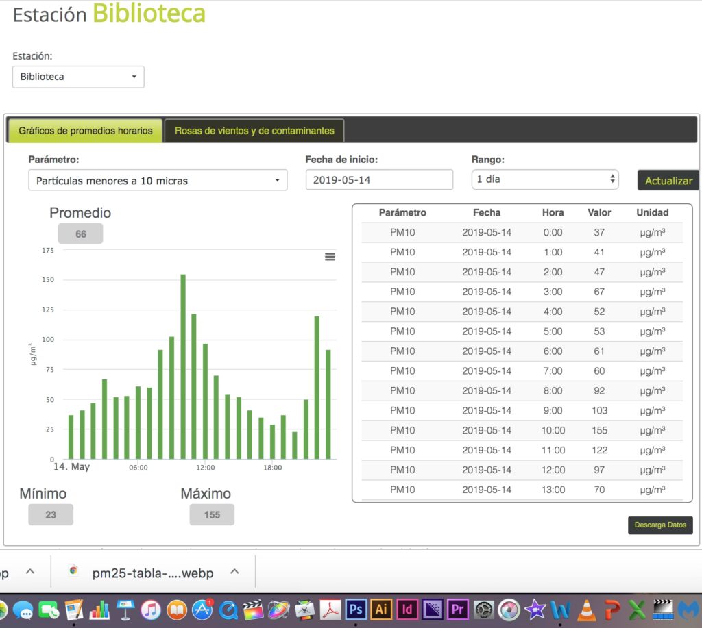Open VLC cone icon in dock
This screenshot has height=628, width=702.
(586, 609)
